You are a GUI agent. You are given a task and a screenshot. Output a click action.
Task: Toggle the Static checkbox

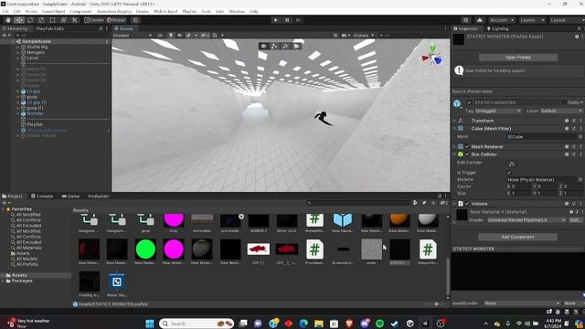tap(564, 102)
